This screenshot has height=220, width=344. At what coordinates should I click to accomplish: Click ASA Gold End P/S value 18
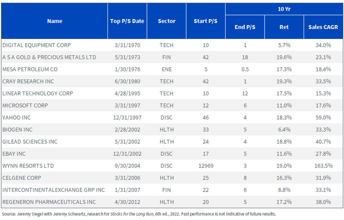(x=245, y=57)
